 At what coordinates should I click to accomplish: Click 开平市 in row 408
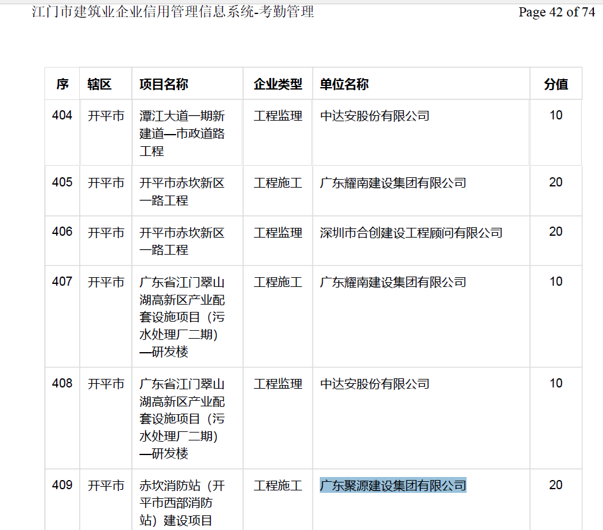click(106, 384)
